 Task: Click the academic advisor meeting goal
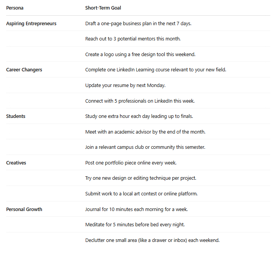coord(145,132)
